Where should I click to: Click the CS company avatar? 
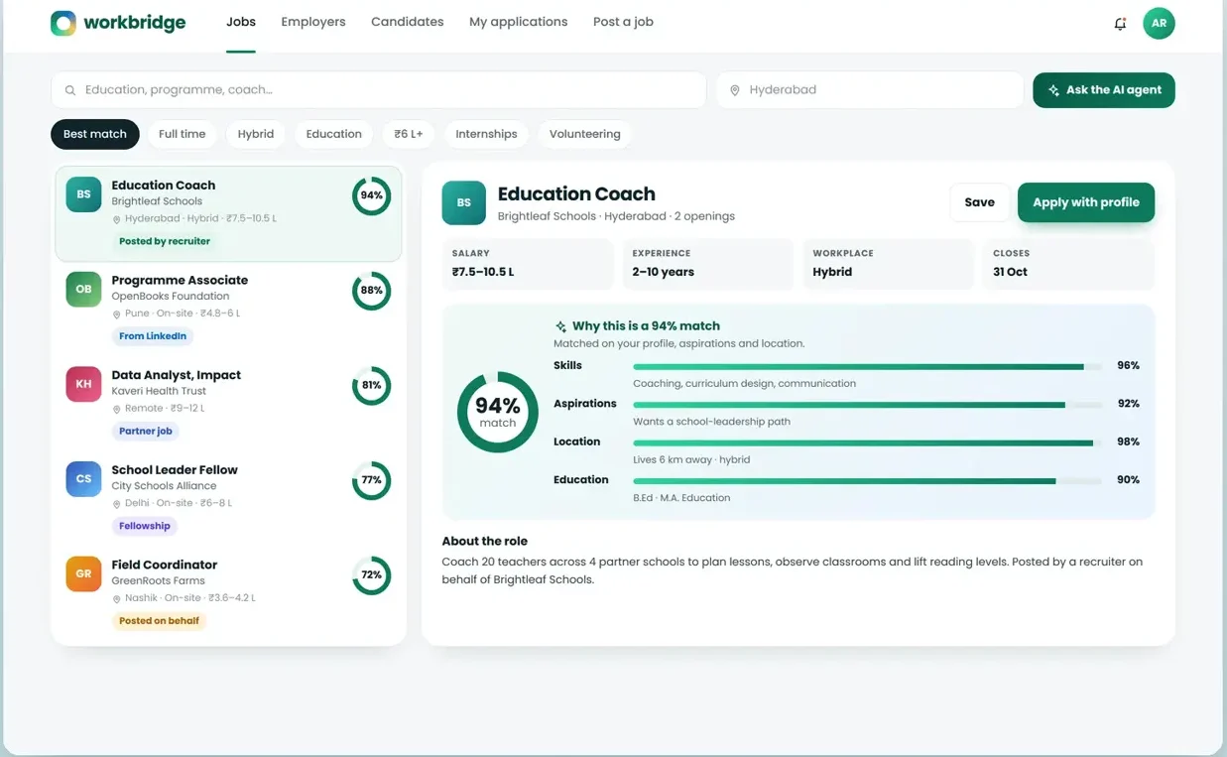pos(83,479)
